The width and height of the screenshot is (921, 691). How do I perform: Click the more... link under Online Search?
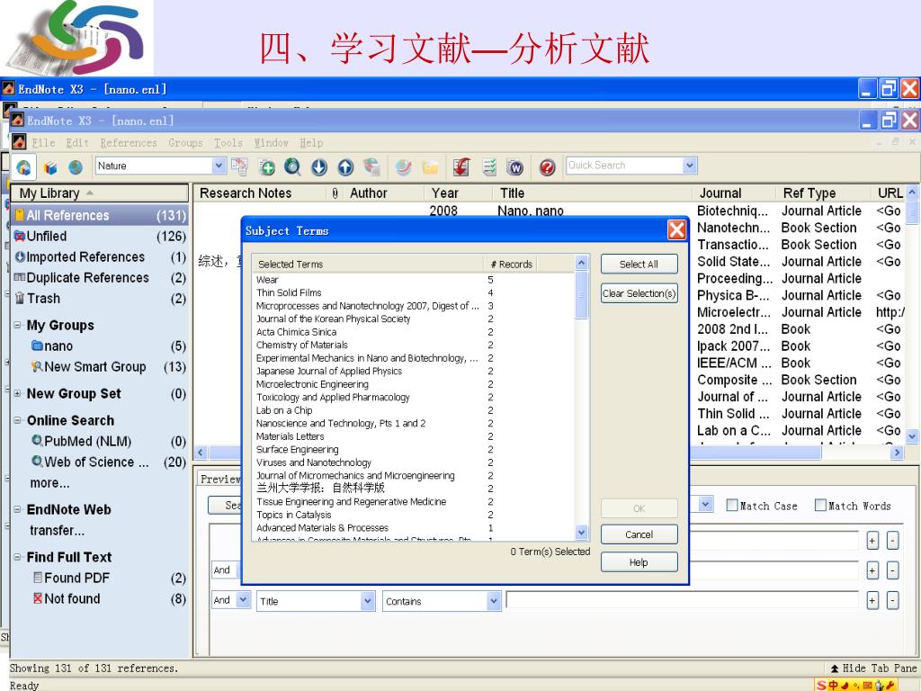[x=49, y=482]
